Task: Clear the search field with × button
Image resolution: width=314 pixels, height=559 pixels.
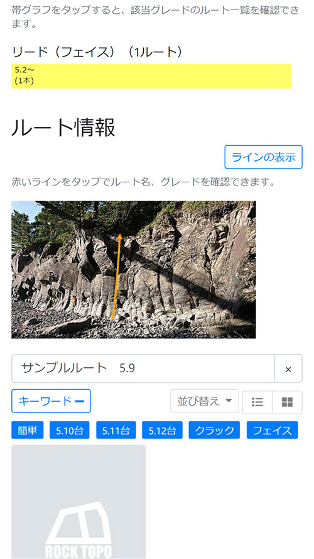Action: (288, 368)
